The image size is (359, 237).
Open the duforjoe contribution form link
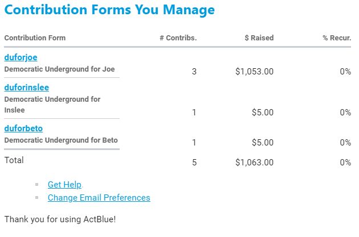21,57
